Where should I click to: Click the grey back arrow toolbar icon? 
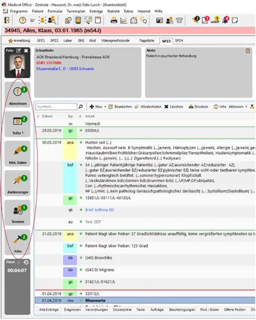pyautogui.click(x=32, y=20)
